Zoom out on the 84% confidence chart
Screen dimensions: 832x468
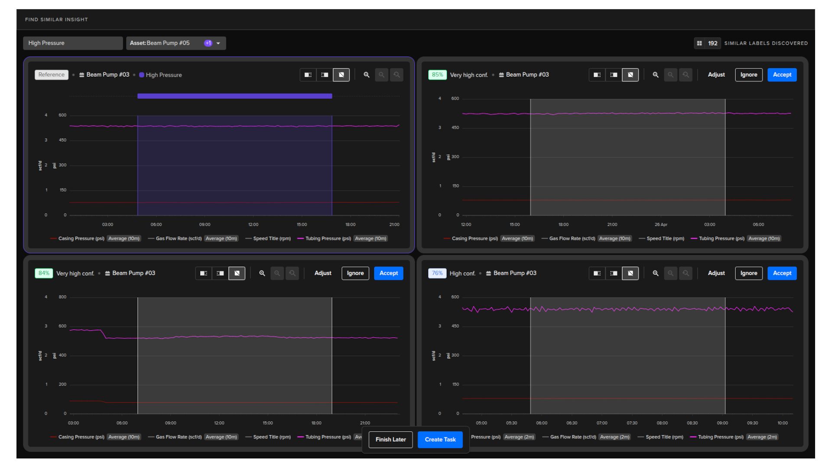tap(277, 273)
